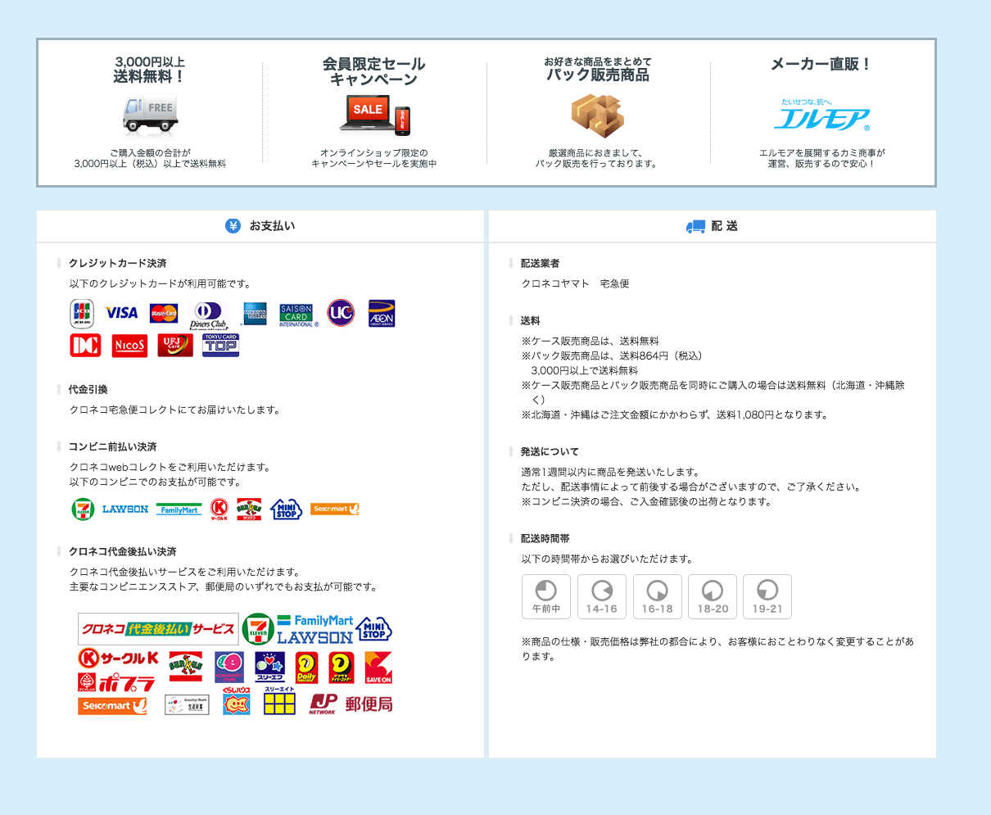This screenshot has width=991, height=815.
Task: Click the Diners Club card icon
Action: pos(210,314)
